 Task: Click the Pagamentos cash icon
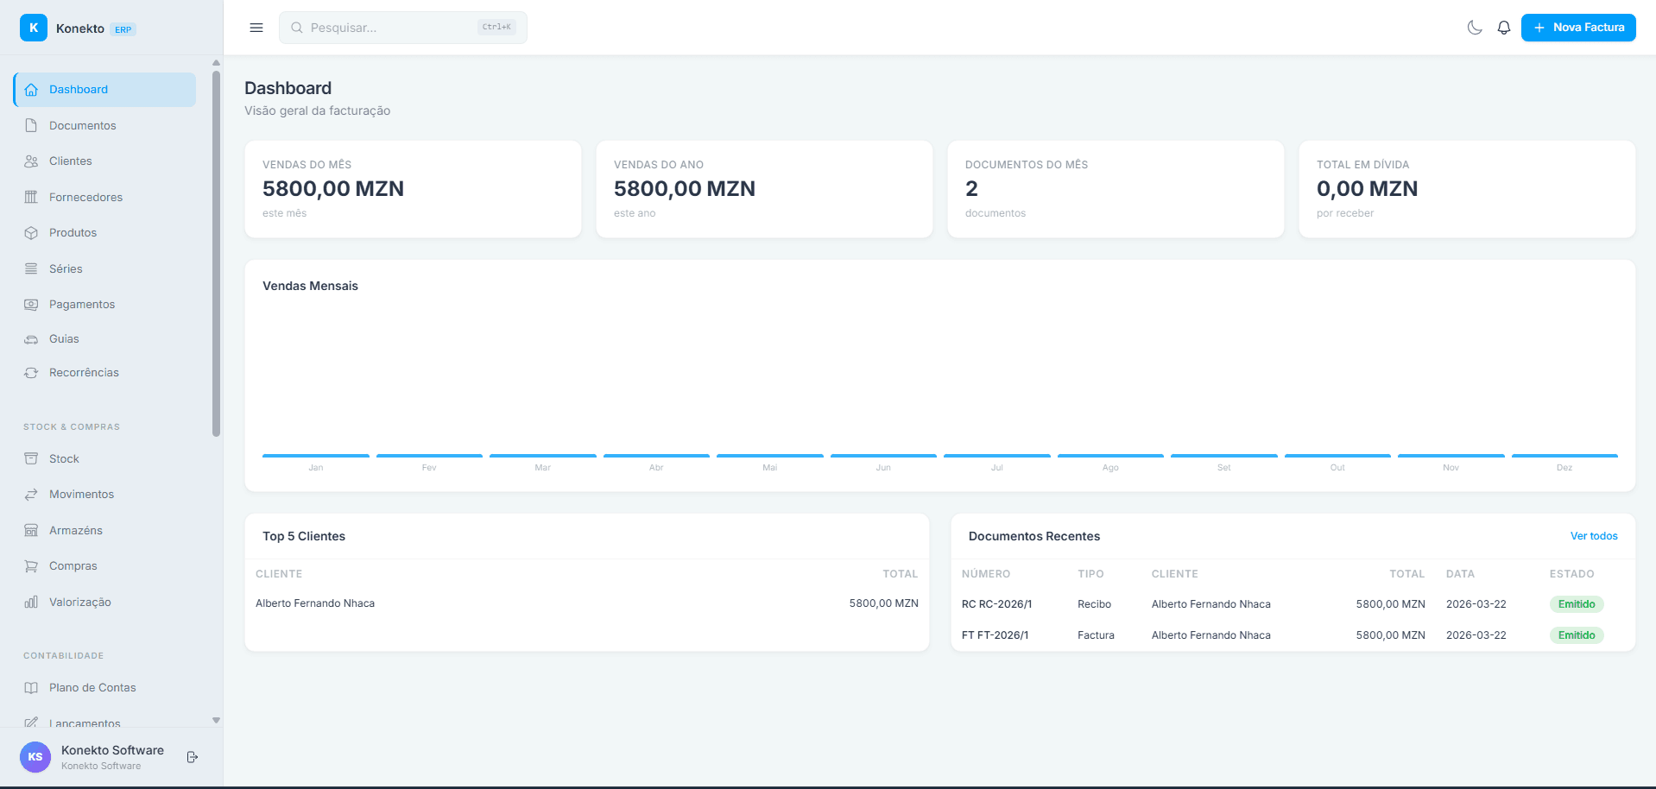pos(31,305)
